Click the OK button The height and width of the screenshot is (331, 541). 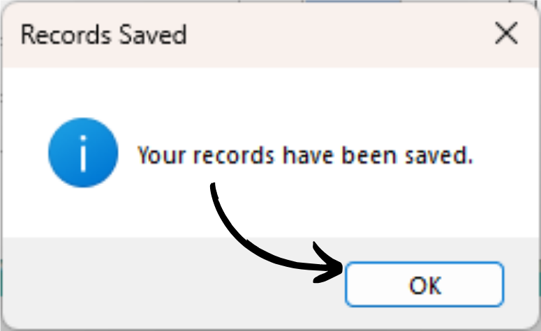coord(424,284)
